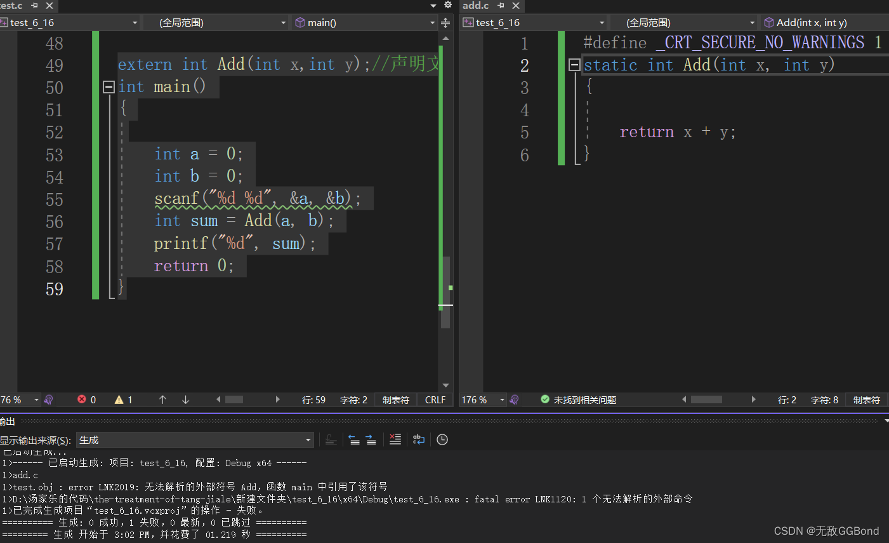Click the go to previous message icon in output
889x543 pixels.
coord(353,439)
